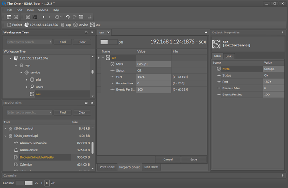Click the save disk icon in toolbar
Viewport: 288px width, 188px height.
15,17
